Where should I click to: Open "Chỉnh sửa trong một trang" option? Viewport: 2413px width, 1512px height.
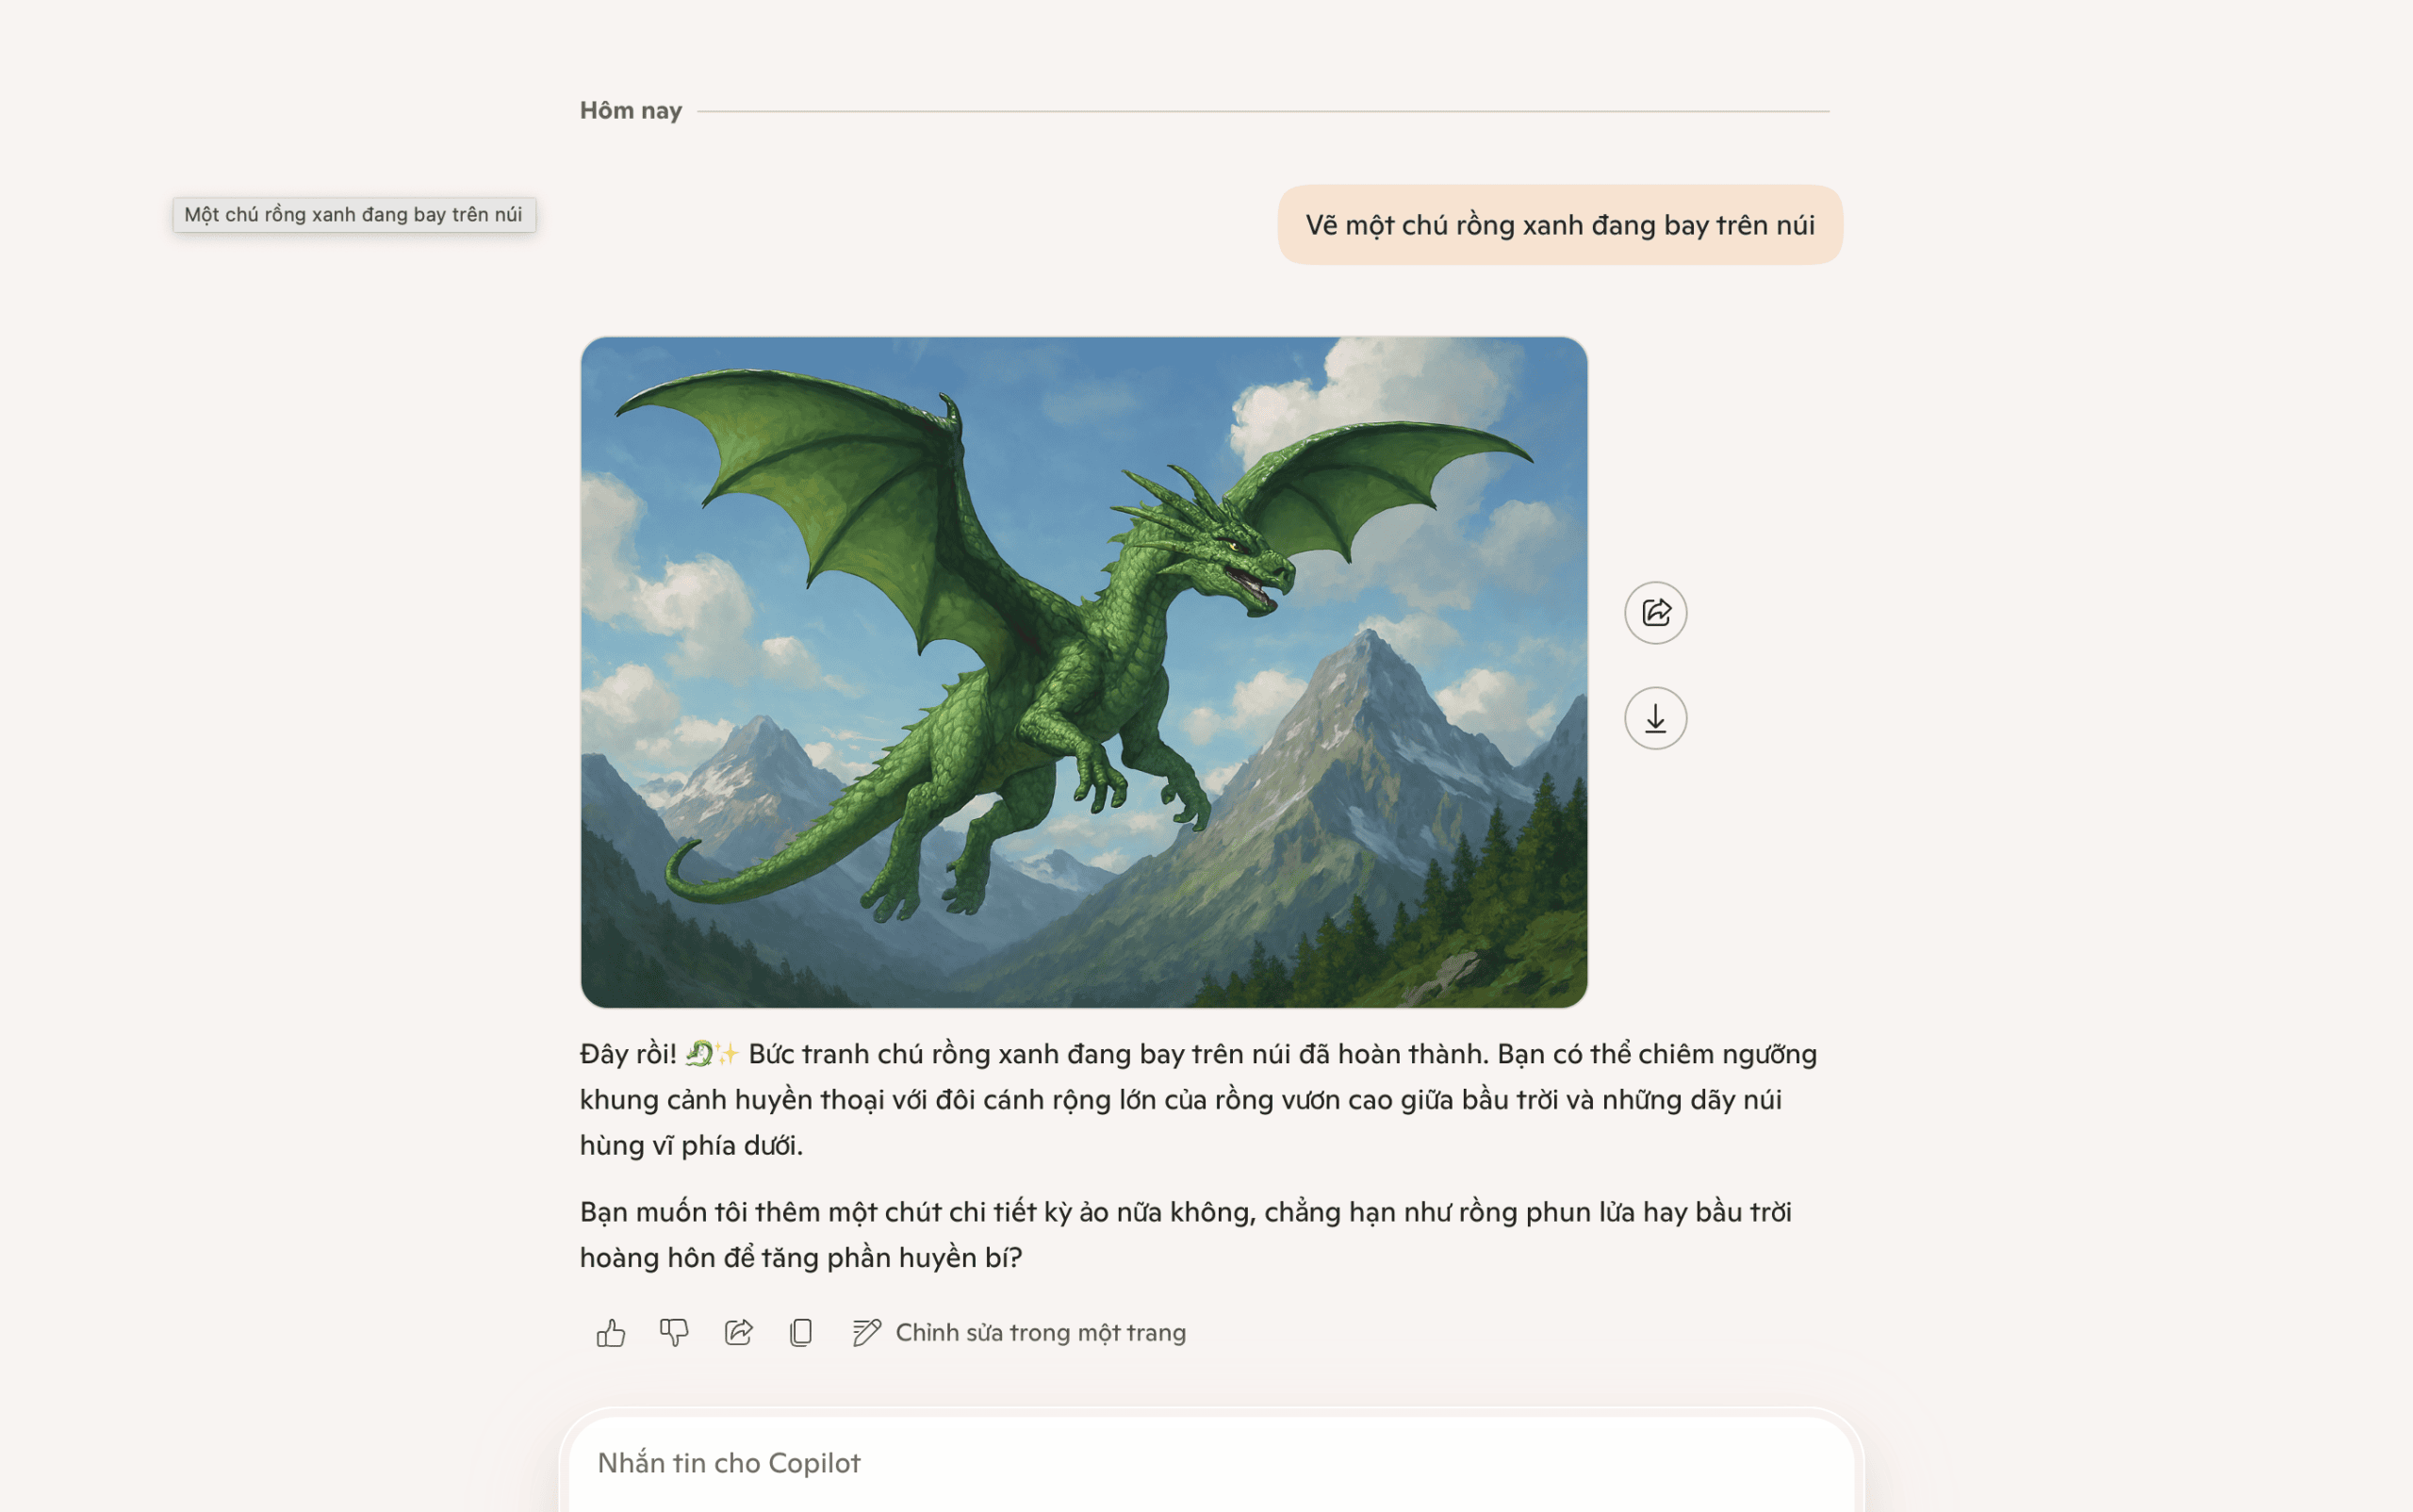[1040, 1332]
